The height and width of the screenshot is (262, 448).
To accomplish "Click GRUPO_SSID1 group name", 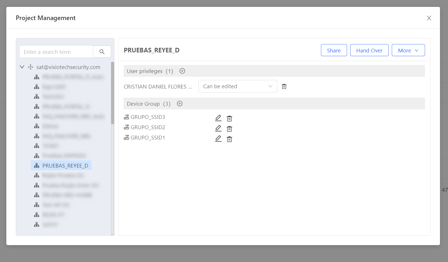I will click(148, 137).
